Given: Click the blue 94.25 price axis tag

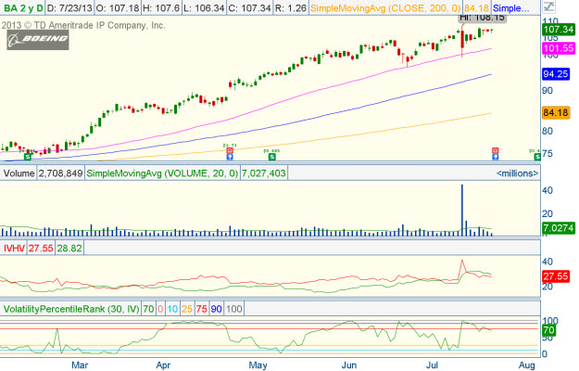Looking at the screenshot, I should point(556,74).
